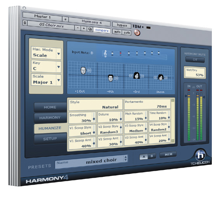Click the treble clef on the staff
The width and height of the screenshot is (220, 197).
(x=105, y=54)
